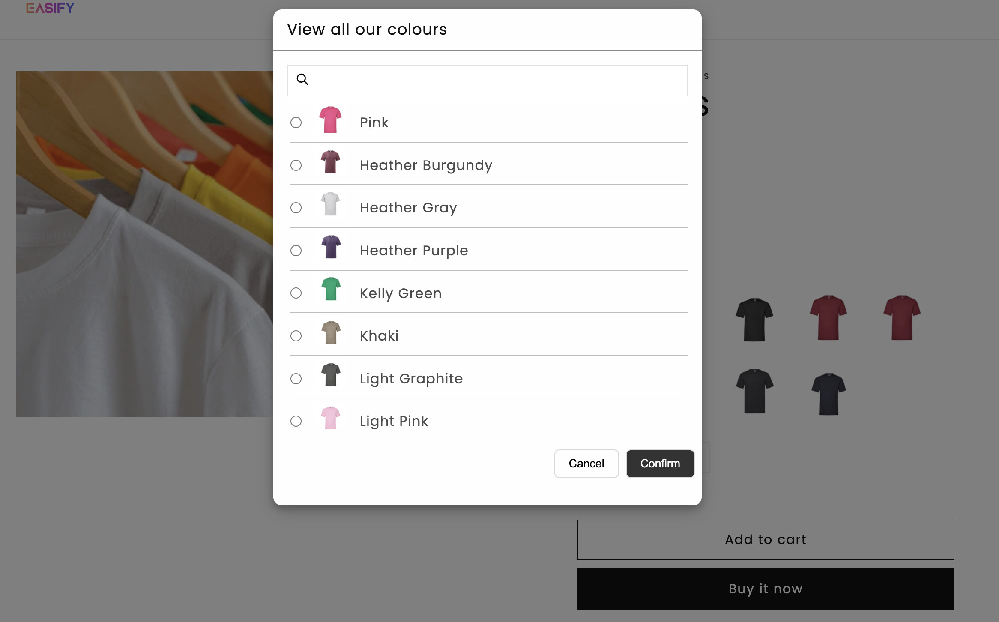Click the search magnifier icon
This screenshot has width=999, height=622.
pos(302,79)
